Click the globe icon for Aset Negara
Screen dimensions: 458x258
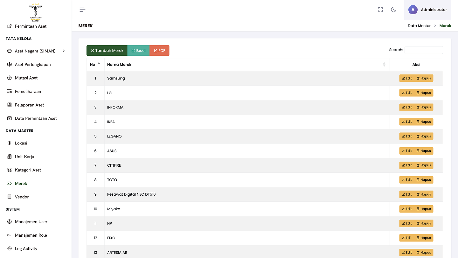pyautogui.click(x=9, y=51)
